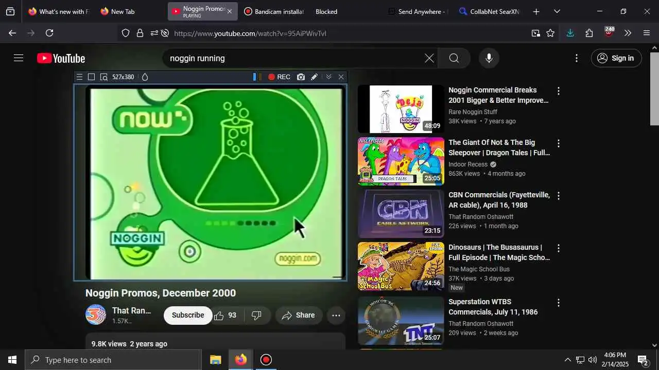The height and width of the screenshot is (370, 659).
Task: Click the Bandicam blue volume level meter
Action: tap(255, 77)
